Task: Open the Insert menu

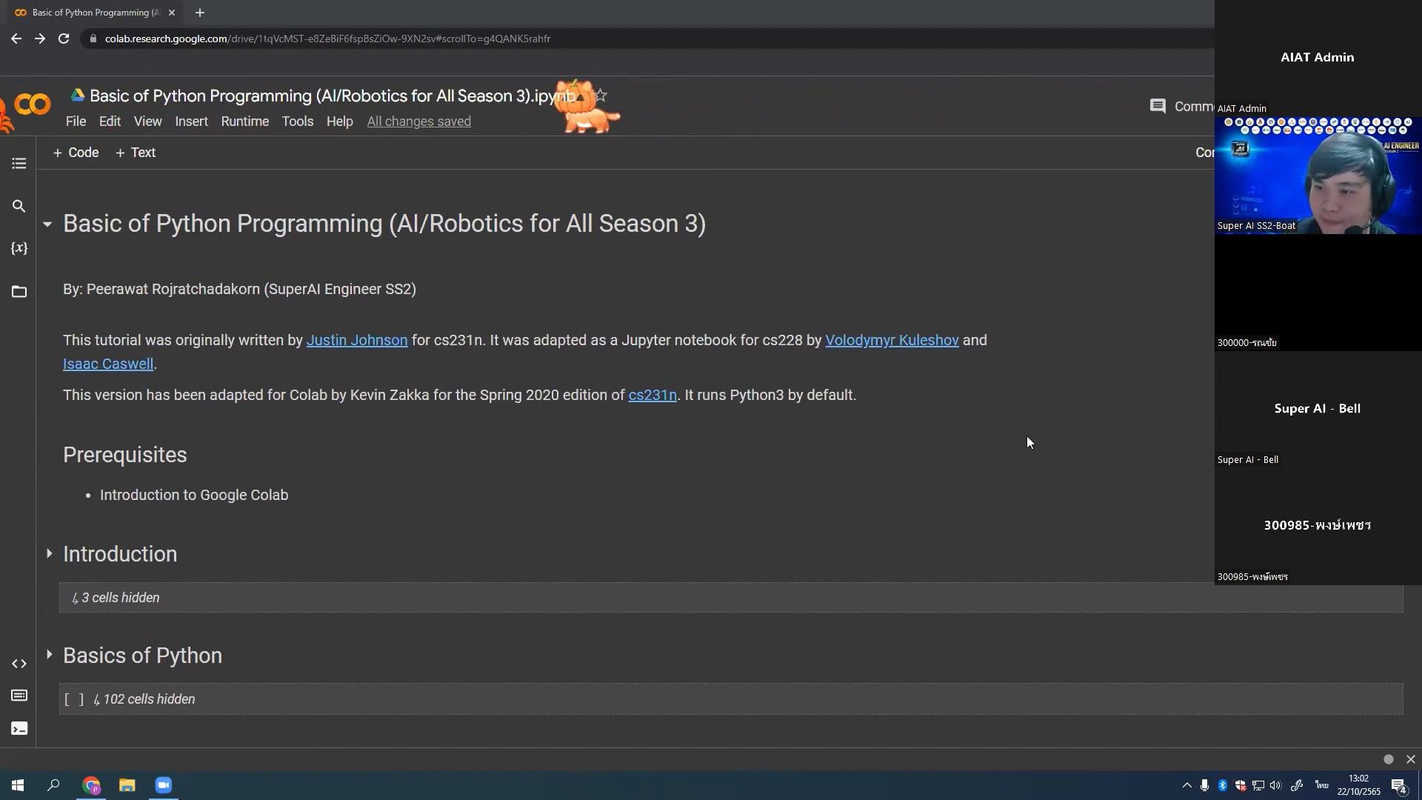Action: (192, 121)
